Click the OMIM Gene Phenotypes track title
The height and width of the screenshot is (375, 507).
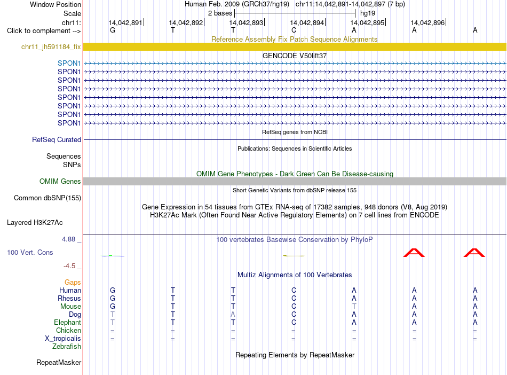[295, 174]
